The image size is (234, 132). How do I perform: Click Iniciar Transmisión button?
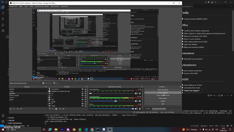pyautogui.click(x=163, y=90)
